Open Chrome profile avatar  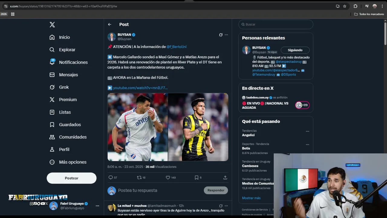375,6
